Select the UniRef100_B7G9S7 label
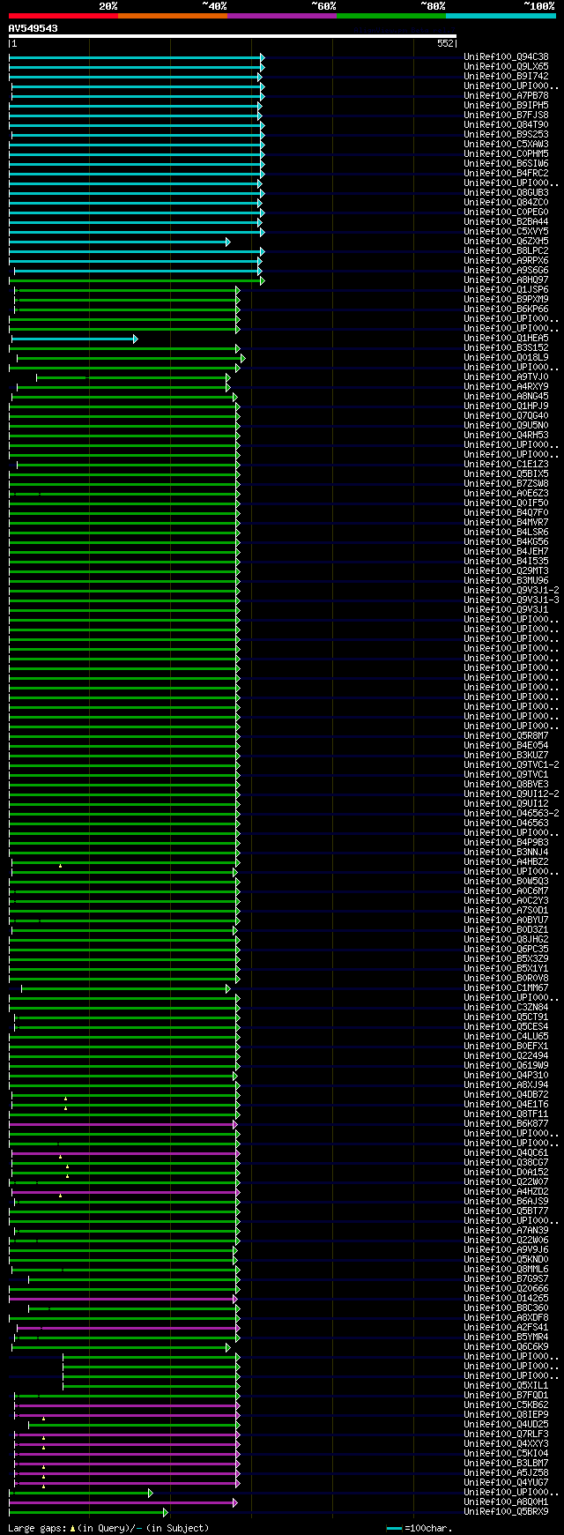 (x=506, y=1279)
